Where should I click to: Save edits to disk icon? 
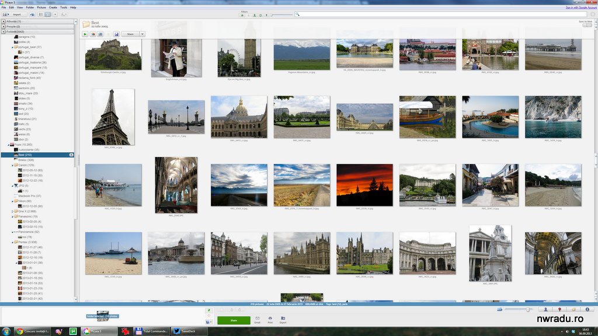[116, 34]
